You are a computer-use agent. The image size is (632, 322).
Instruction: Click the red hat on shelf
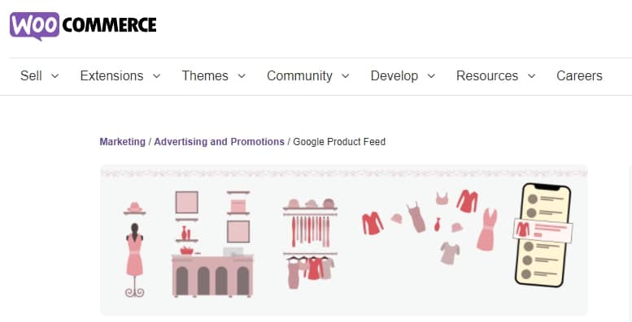pos(135,208)
